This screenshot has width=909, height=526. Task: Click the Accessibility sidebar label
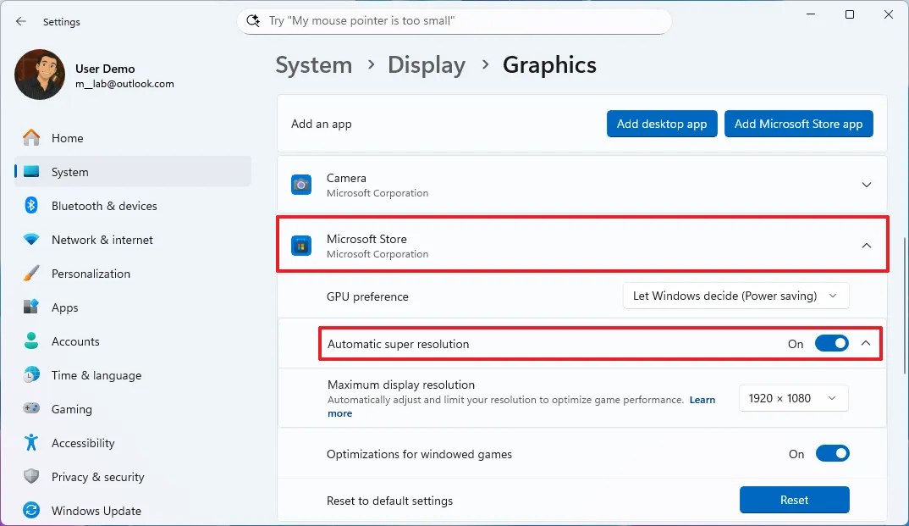point(83,443)
